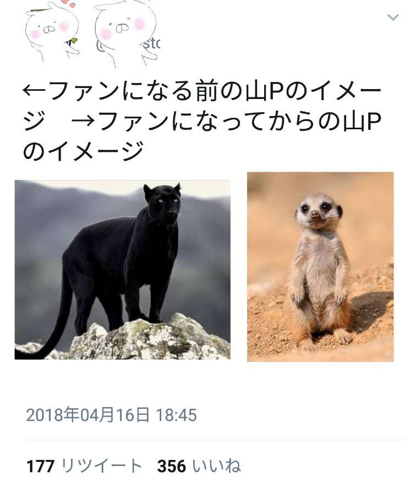
Task: View the 356 いいね list
Action: pos(199,466)
